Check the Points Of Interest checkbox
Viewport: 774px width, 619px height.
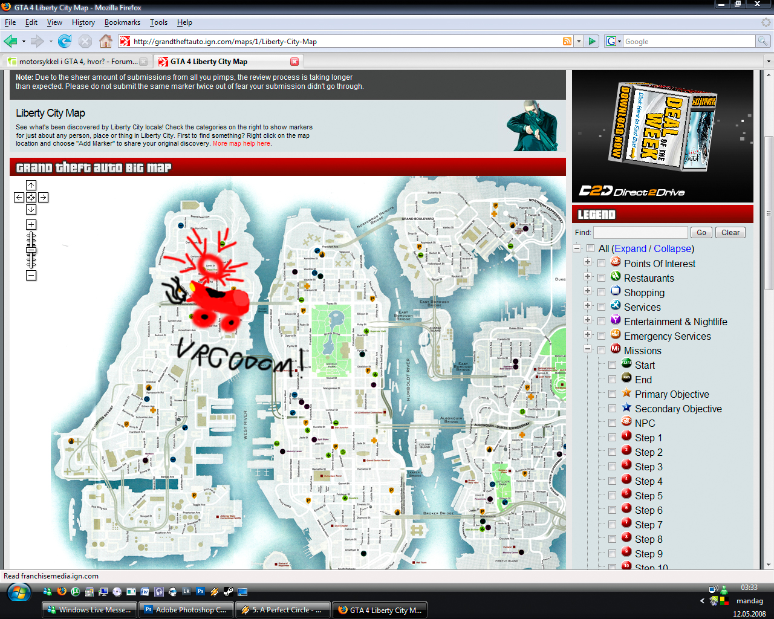click(601, 264)
